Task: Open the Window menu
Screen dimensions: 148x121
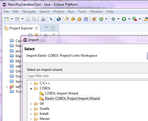Action: (x=96, y=12)
